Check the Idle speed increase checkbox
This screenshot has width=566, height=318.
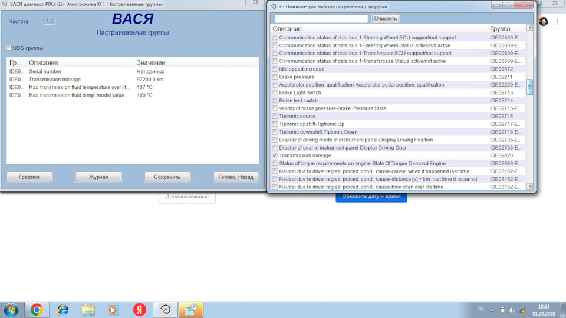pos(275,69)
